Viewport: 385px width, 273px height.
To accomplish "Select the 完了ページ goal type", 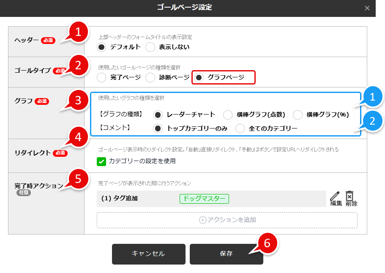I will coord(101,78).
